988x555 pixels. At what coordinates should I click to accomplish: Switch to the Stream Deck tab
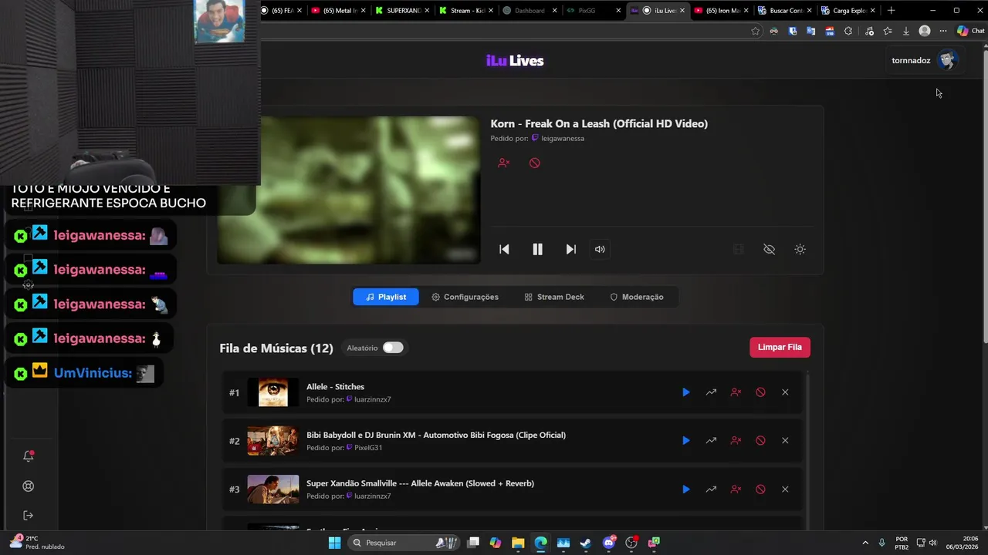coord(554,297)
